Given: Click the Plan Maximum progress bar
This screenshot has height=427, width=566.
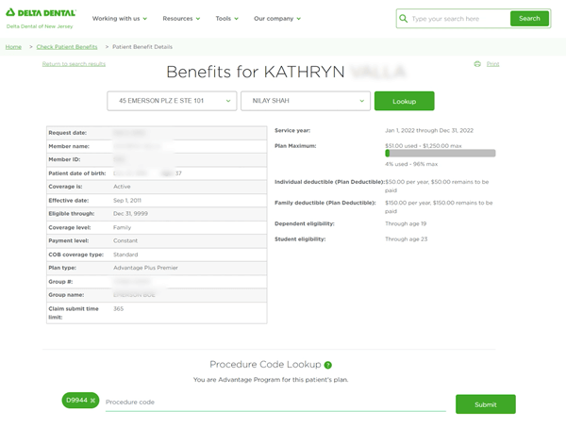Looking at the screenshot, I should point(440,154).
